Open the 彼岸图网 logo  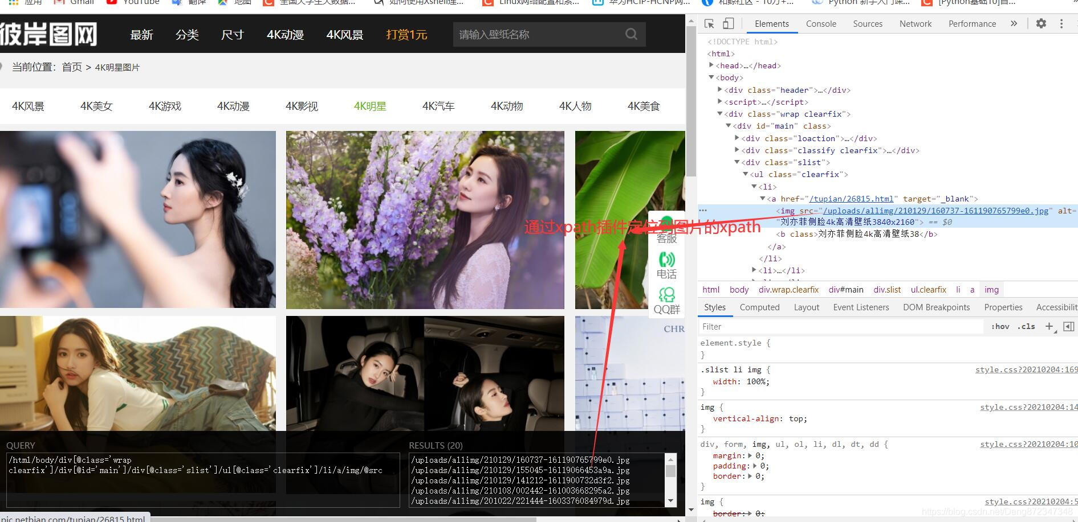[48, 34]
